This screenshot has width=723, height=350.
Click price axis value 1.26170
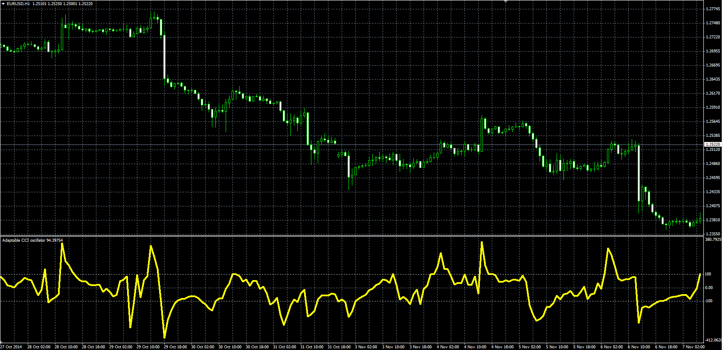713,93
